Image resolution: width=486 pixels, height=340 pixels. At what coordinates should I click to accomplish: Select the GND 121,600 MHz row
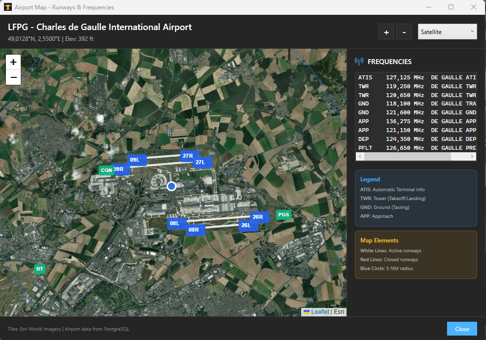pyautogui.click(x=417, y=112)
